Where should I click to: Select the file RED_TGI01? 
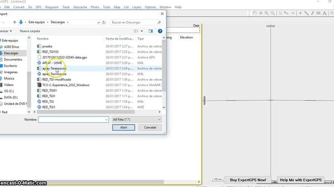point(50,90)
